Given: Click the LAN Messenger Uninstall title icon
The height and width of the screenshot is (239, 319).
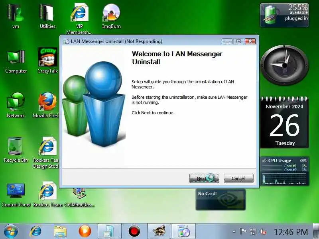Looking at the screenshot, I should (x=66, y=41).
